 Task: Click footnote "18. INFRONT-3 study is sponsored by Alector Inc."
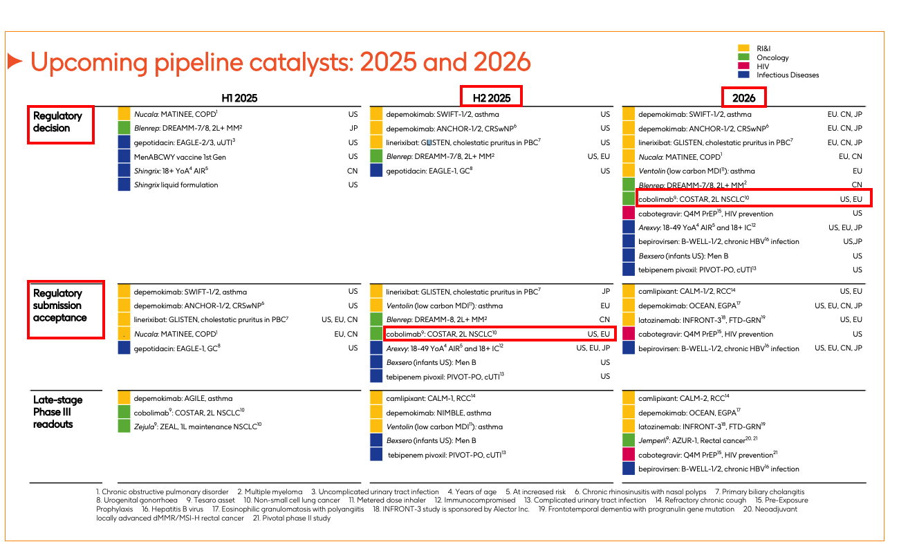point(451,509)
